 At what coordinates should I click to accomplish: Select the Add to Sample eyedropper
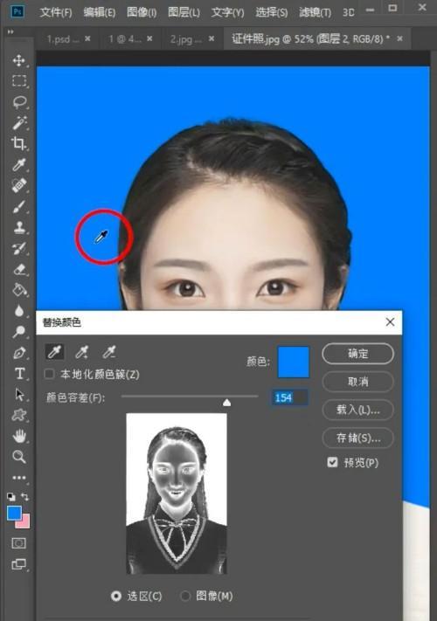tap(82, 352)
